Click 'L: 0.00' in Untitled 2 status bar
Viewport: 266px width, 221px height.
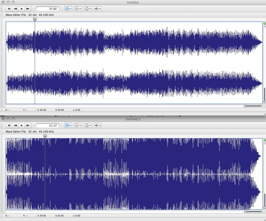pos(77,216)
